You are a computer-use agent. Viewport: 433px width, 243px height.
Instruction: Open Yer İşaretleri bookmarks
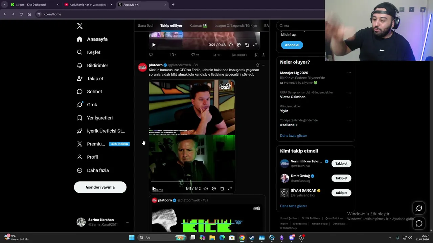(95, 118)
